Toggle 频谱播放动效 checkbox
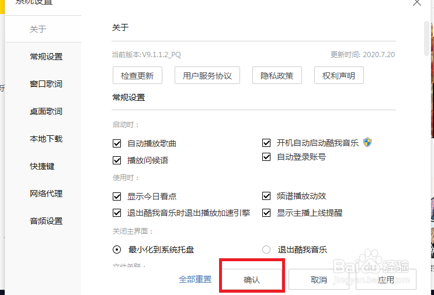Screen dimensions: 434x295 266,196
